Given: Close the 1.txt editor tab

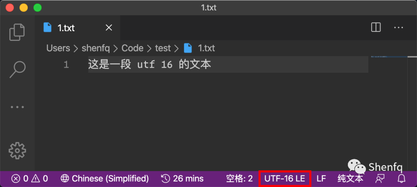Looking at the screenshot, I should click(109, 28).
